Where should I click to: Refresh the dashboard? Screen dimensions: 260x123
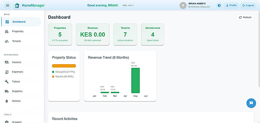click(245, 17)
